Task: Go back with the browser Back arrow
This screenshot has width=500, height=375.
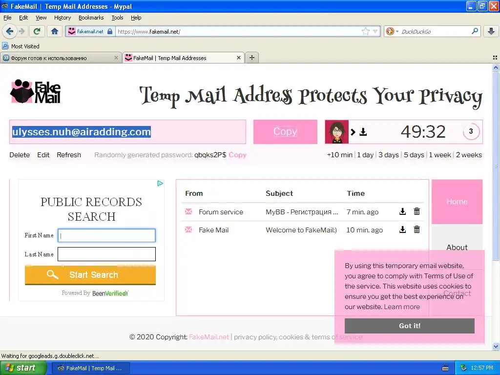Action: [10, 31]
